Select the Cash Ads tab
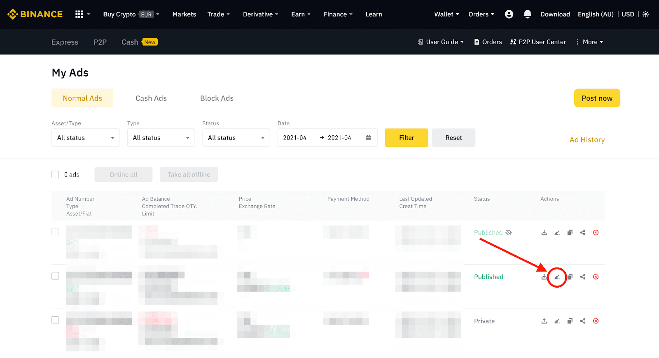659x358 pixels. point(151,98)
